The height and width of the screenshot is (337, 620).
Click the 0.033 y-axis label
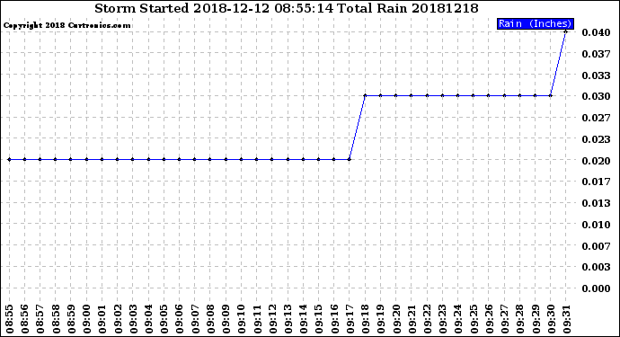click(596, 75)
